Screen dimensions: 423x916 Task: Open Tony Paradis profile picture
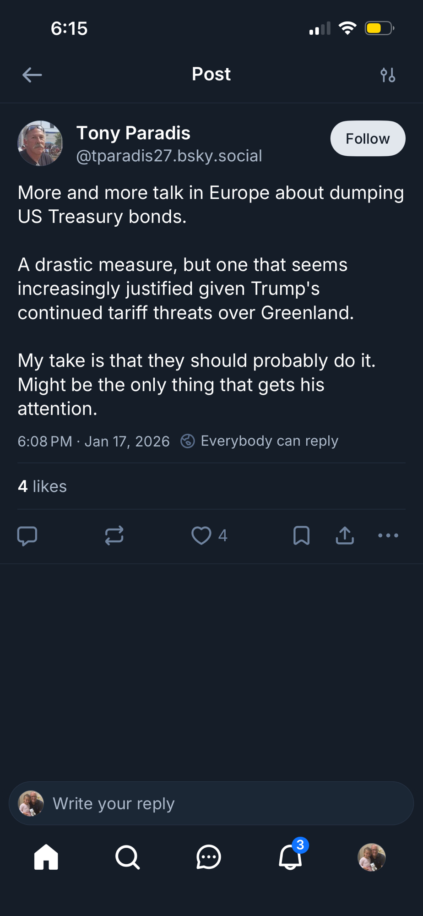pos(40,143)
